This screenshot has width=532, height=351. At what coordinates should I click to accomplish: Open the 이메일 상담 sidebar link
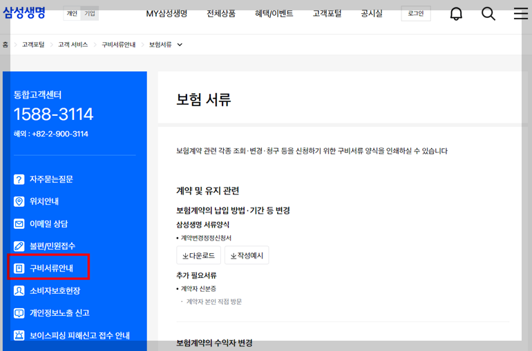click(48, 223)
